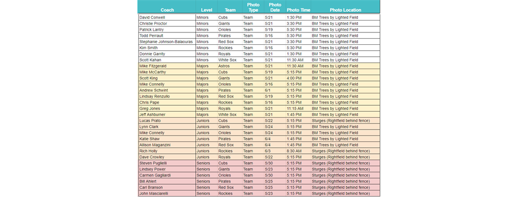Select the Andrew Schwint row's 6/1 date
This screenshot has height=197, width=518.
(275, 90)
